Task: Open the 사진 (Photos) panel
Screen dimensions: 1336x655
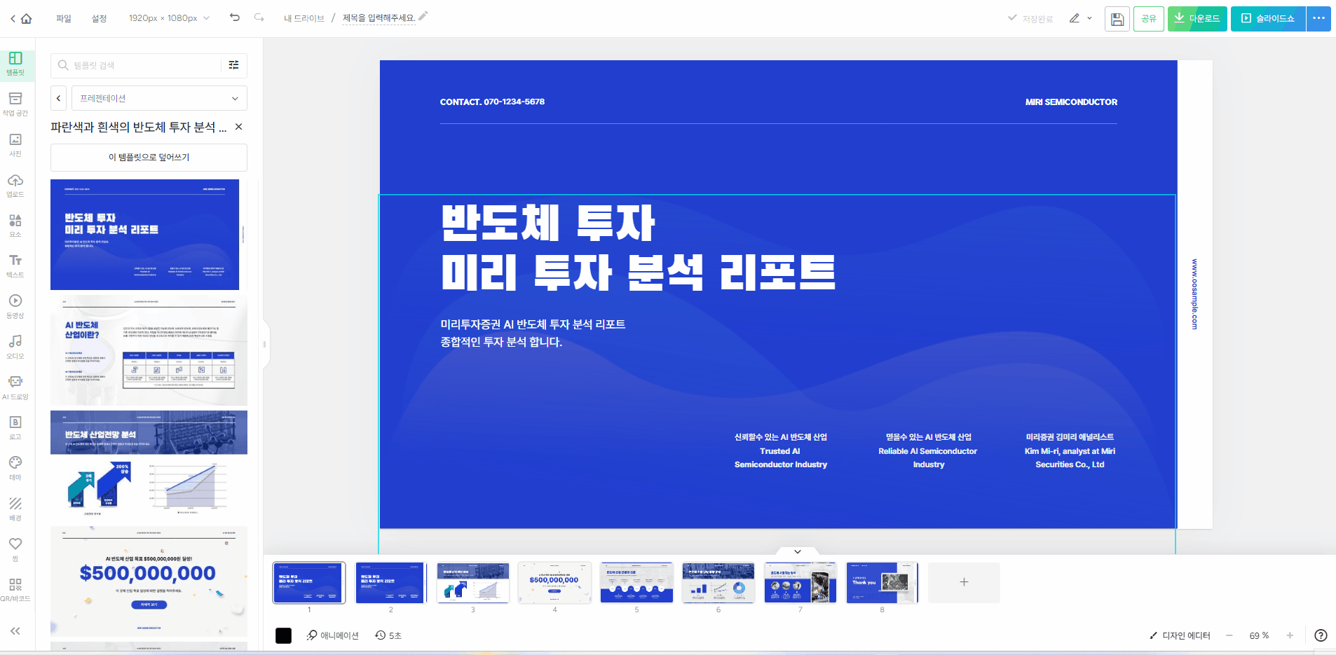Action: click(x=15, y=144)
